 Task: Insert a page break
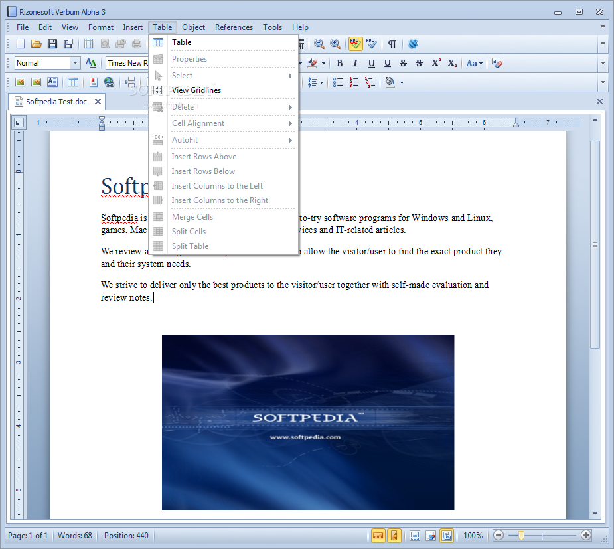point(130,82)
